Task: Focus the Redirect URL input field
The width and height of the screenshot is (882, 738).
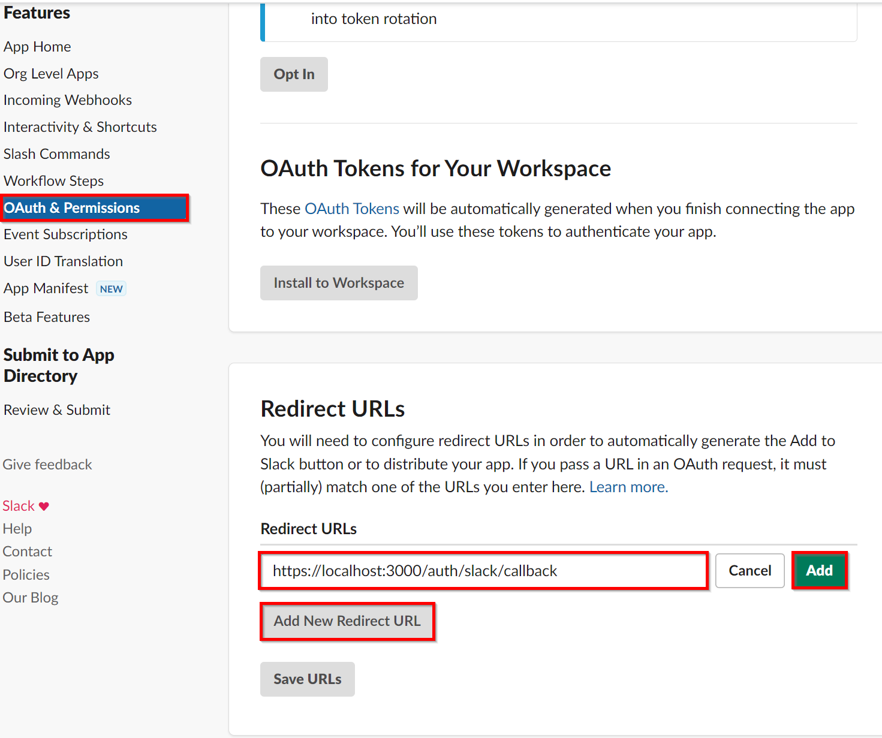Action: click(x=483, y=571)
